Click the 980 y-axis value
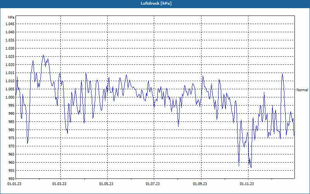This screenshot has width=310, height=194. click(12, 130)
